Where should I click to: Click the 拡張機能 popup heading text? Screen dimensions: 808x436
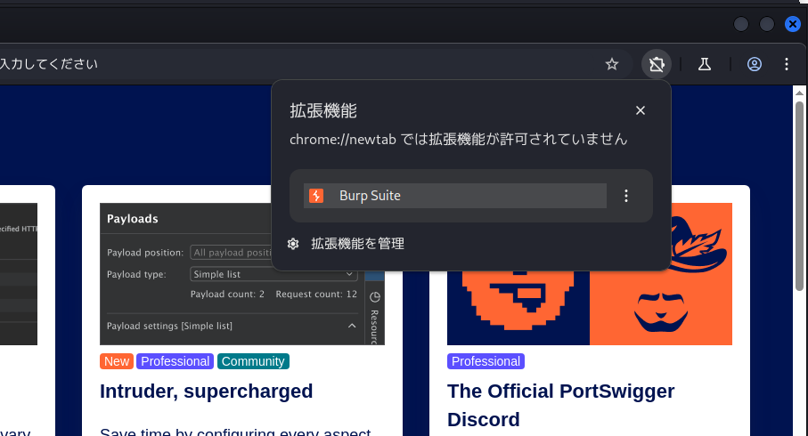[x=323, y=110]
